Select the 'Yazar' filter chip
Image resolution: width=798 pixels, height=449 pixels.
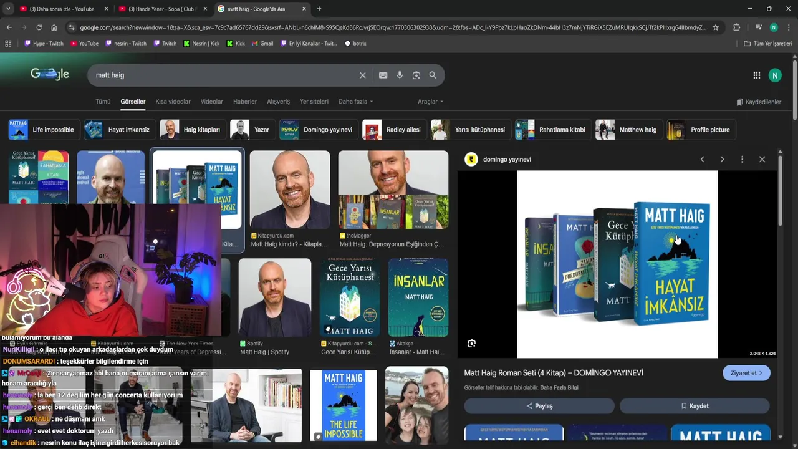point(252,130)
